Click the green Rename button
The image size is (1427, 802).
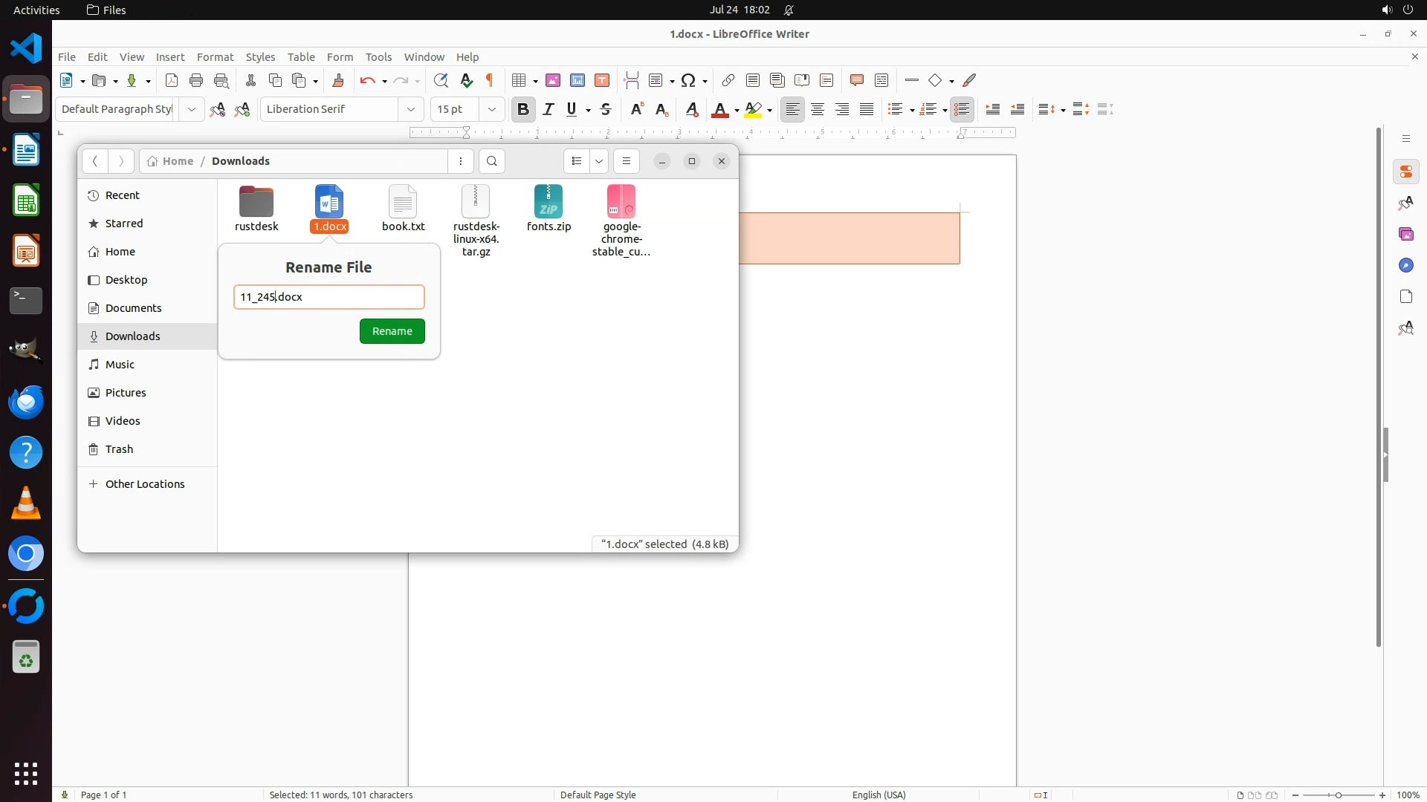coord(392,331)
